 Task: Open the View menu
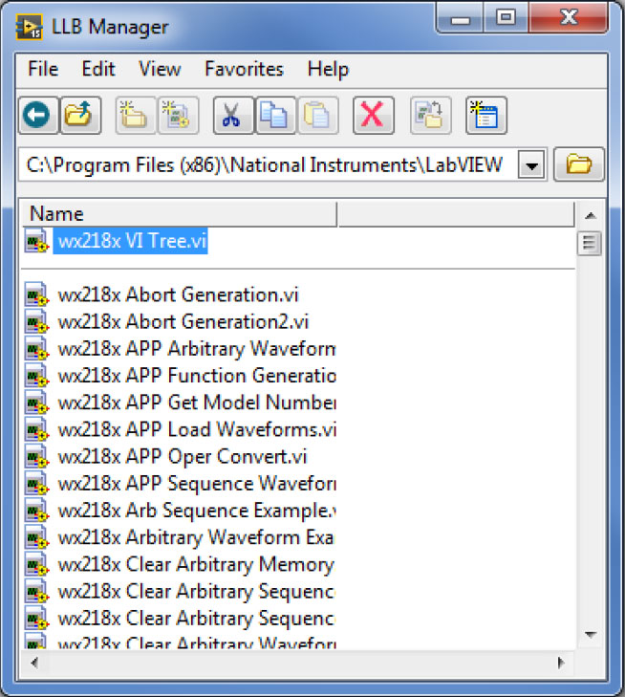pyautogui.click(x=160, y=69)
